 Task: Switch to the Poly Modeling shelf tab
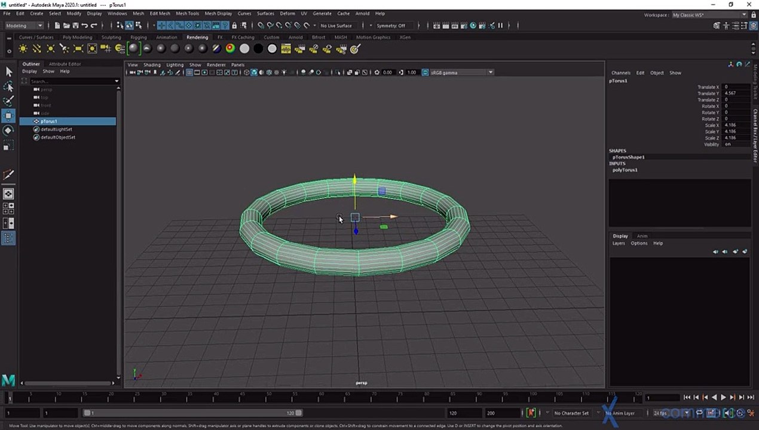point(77,37)
